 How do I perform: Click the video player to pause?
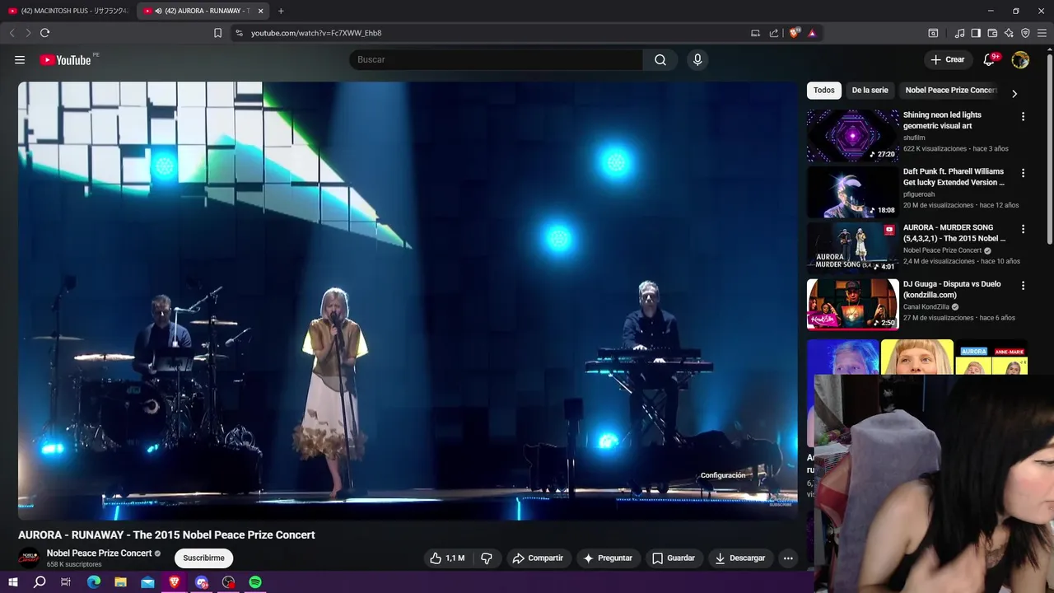click(408, 301)
